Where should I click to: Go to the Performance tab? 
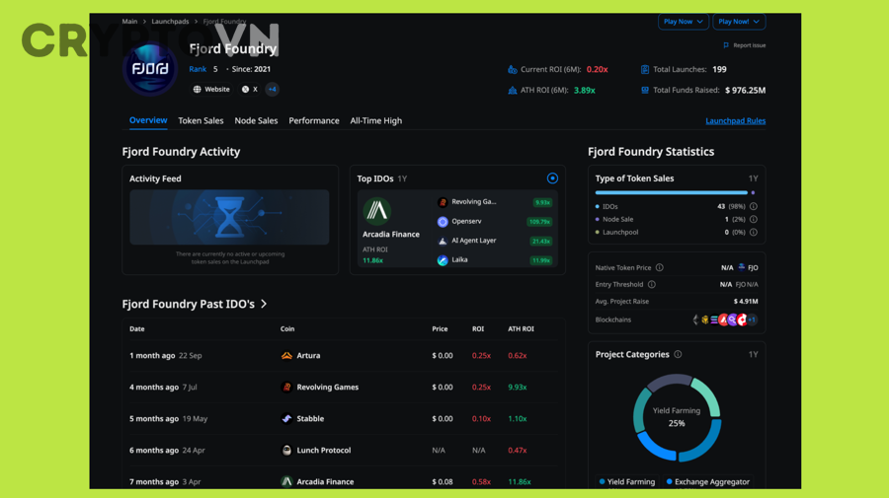tap(314, 120)
